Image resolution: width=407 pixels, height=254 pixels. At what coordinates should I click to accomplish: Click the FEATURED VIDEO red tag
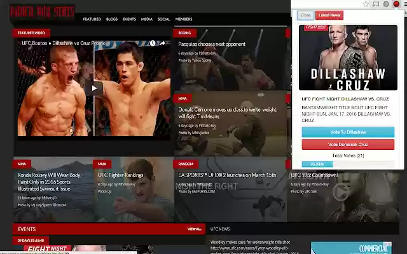point(31,33)
